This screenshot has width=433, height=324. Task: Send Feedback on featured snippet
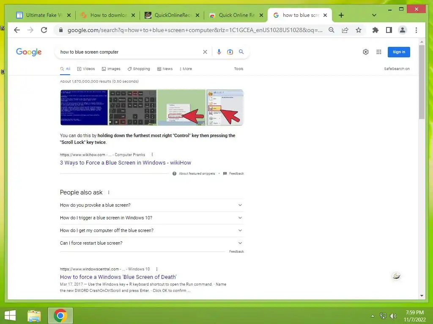233,173
